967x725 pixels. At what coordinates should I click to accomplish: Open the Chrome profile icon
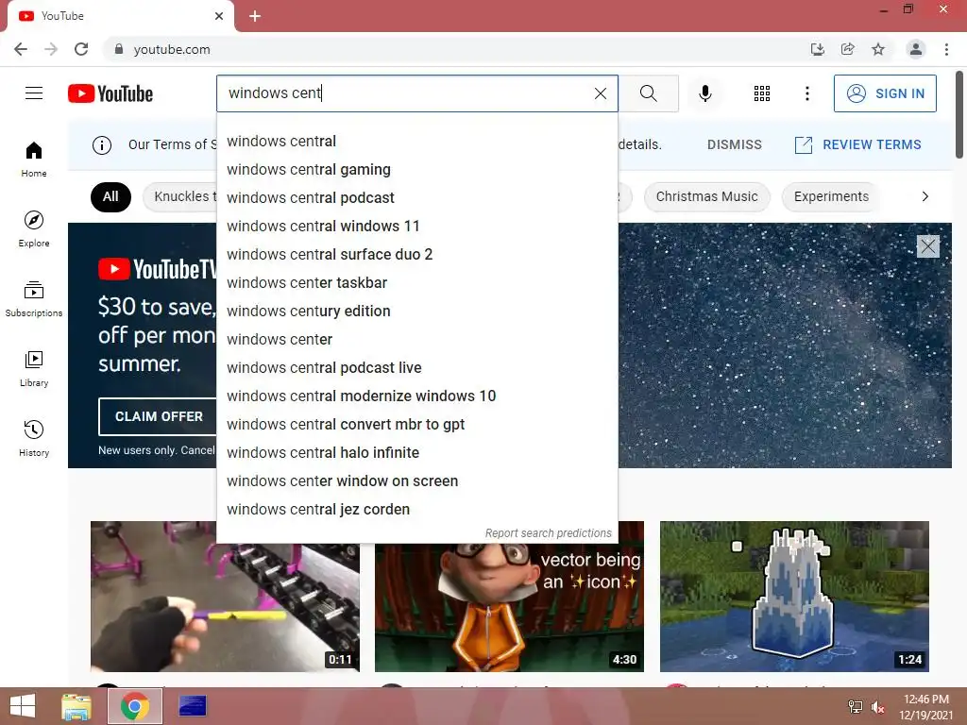tap(916, 49)
